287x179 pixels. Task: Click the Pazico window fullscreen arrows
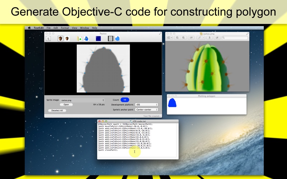click(x=160, y=34)
